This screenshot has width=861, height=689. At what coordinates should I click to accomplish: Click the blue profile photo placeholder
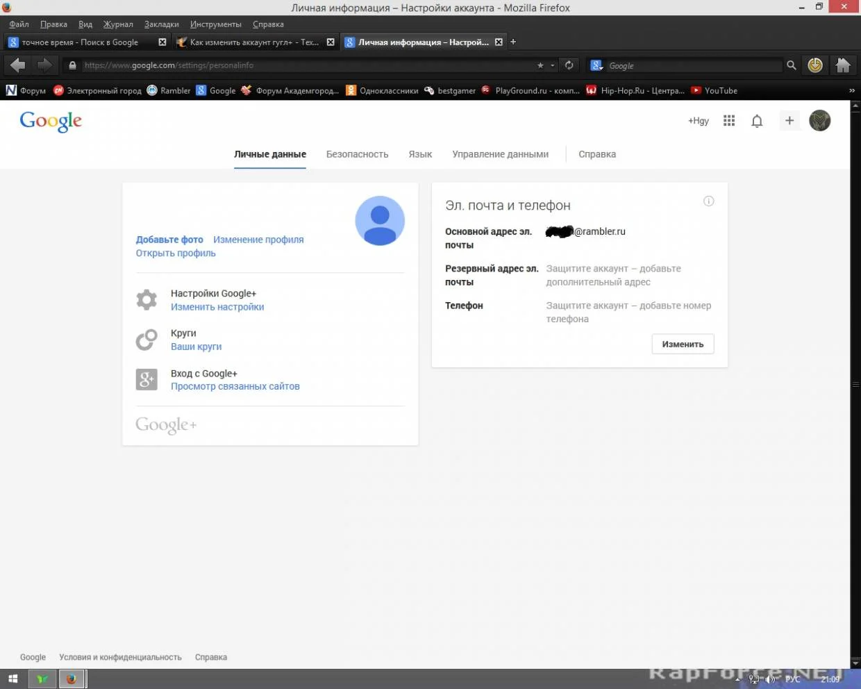(x=380, y=220)
